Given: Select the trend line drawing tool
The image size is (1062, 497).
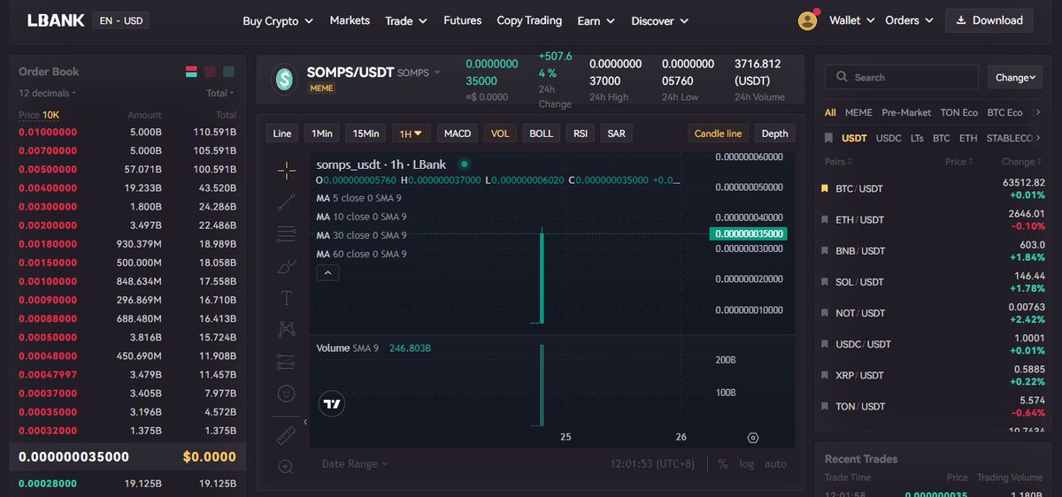Looking at the screenshot, I should 286,202.
